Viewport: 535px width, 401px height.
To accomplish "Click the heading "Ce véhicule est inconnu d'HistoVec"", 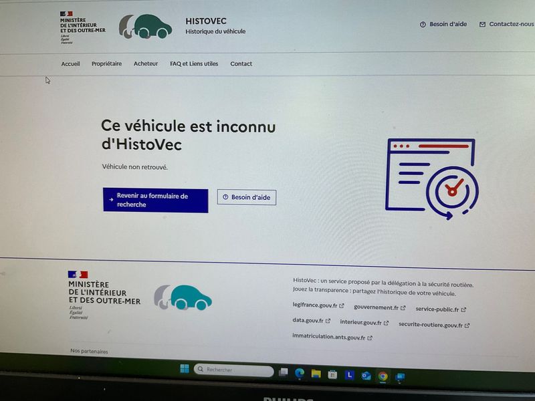I will pyautogui.click(x=189, y=135).
